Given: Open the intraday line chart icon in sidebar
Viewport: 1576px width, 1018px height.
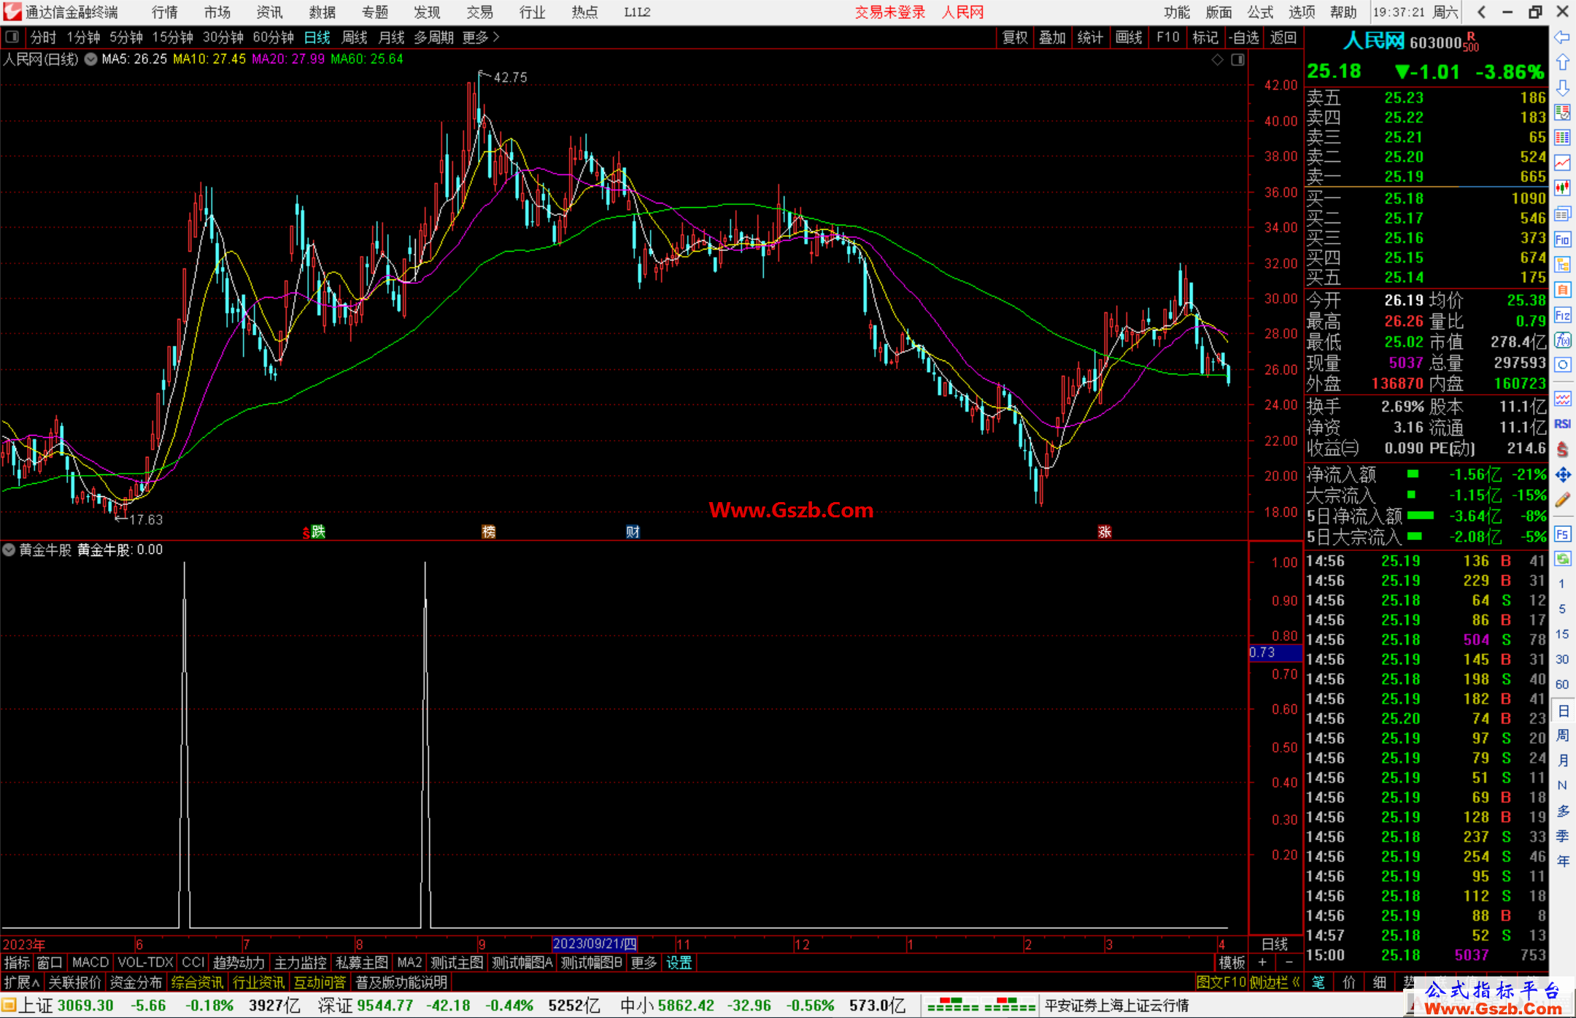Looking at the screenshot, I should click(1562, 163).
